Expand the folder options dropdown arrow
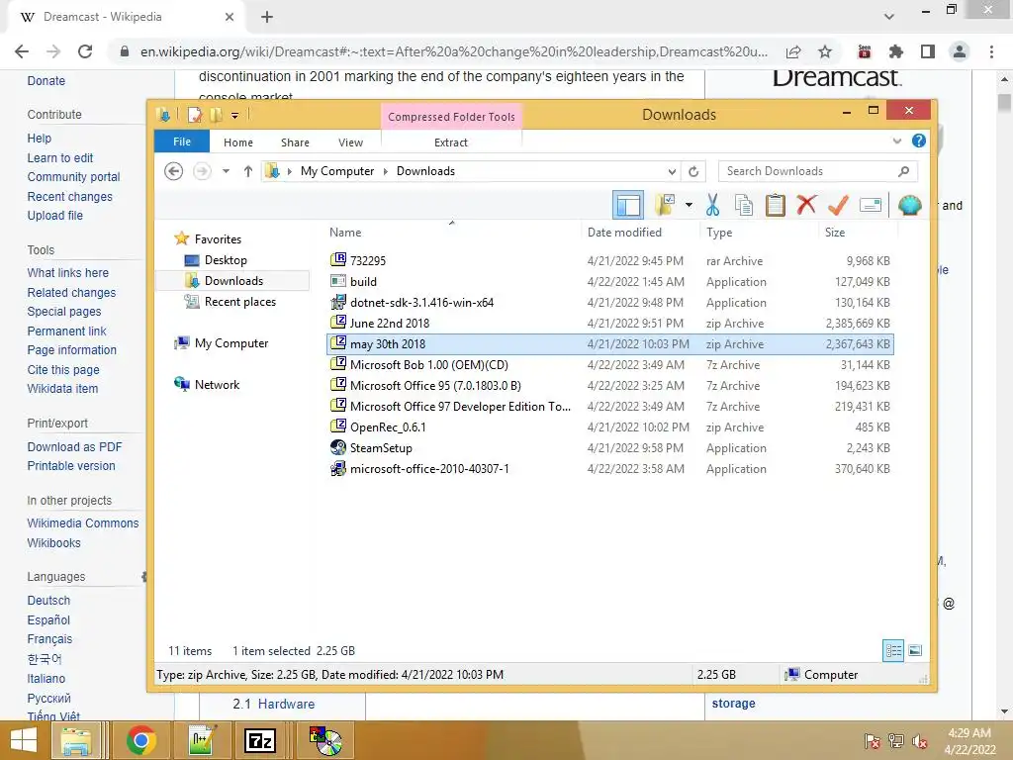 point(689,206)
